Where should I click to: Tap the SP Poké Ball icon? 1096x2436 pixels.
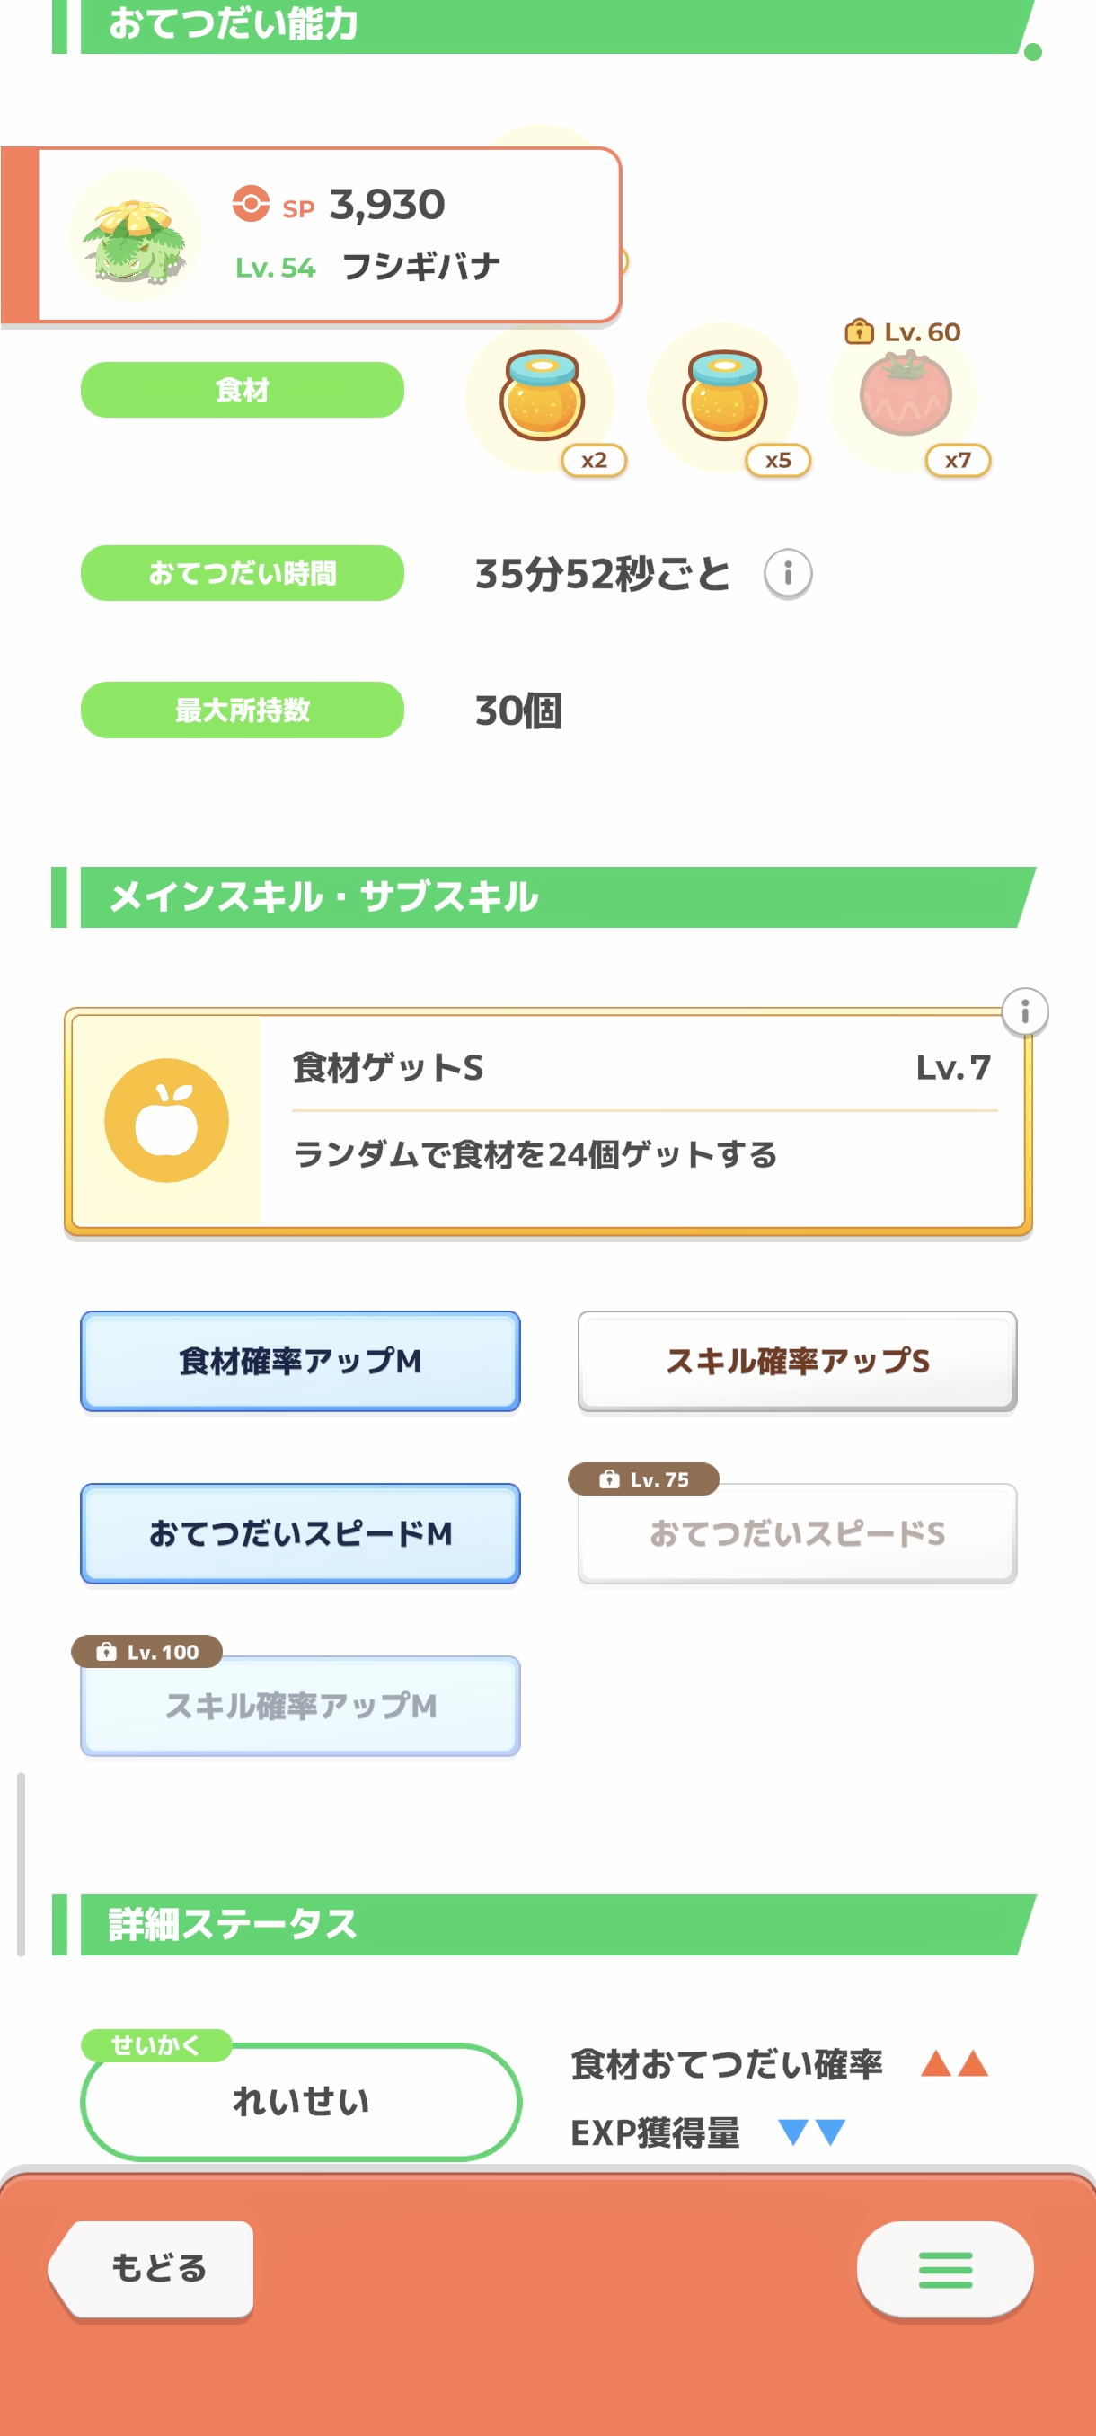tap(251, 204)
